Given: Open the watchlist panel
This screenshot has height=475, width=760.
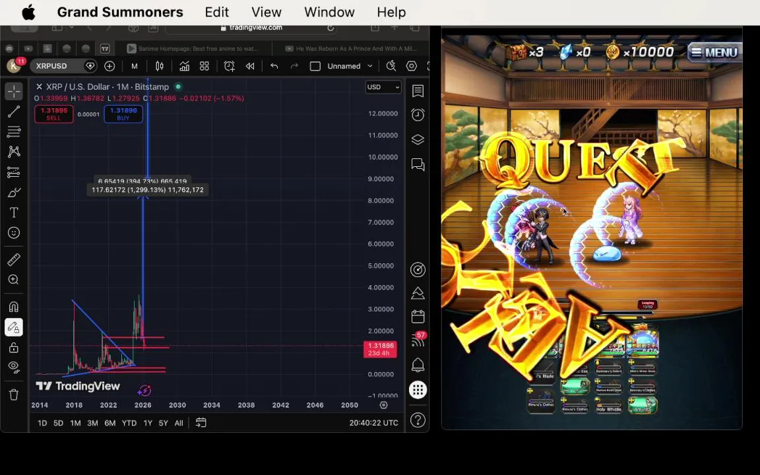Looking at the screenshot, I should click(x=418, y=91).
